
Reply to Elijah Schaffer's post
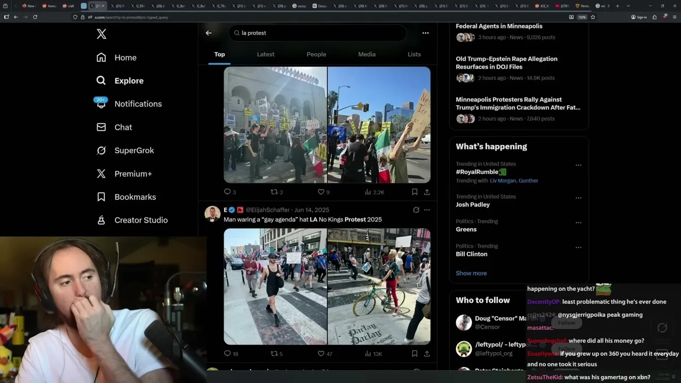231,354
